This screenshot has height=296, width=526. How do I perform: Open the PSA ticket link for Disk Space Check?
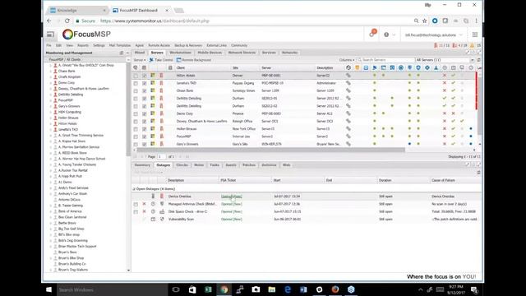[232, 211]
